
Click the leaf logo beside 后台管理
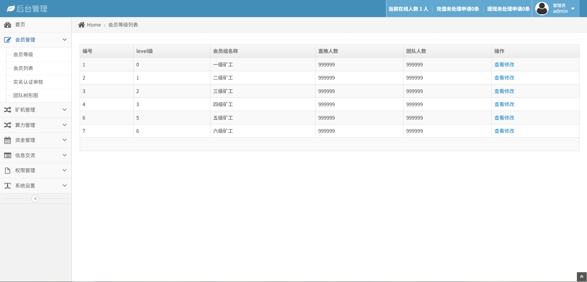11,9
